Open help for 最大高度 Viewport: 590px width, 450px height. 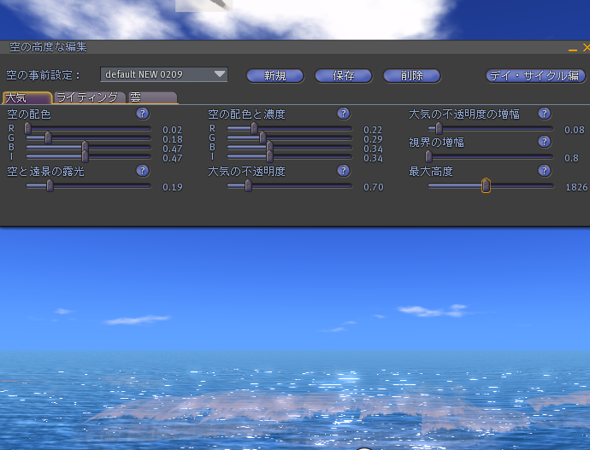544,171
